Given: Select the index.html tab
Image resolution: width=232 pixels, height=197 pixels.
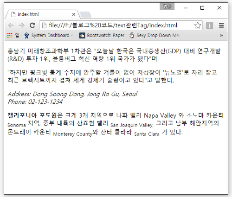Looking at the screenshot, I should pos(43,14).
